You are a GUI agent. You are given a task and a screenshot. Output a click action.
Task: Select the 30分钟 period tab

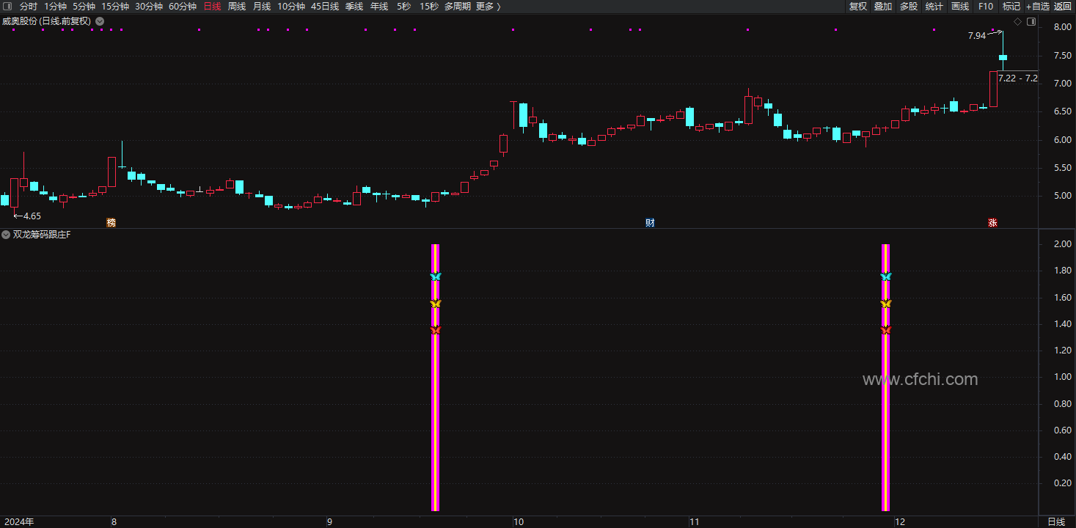pyautogui.click(x=149, y=7)
